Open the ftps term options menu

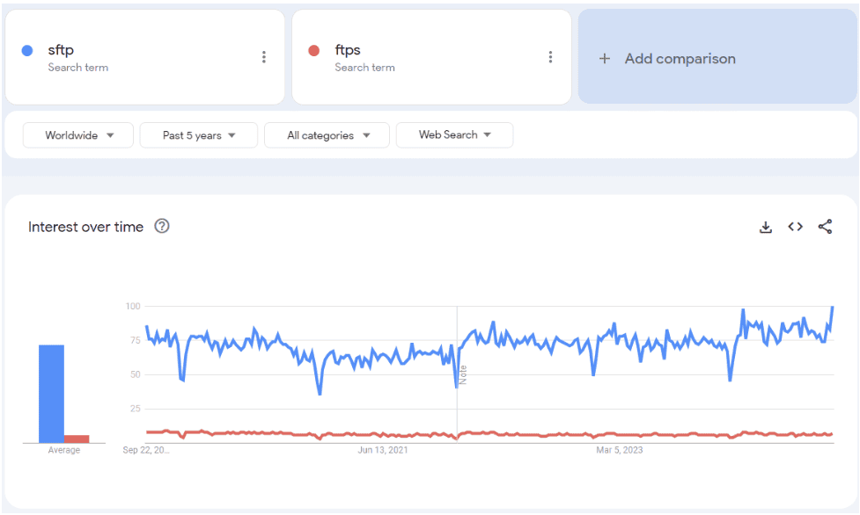(550, 57)
